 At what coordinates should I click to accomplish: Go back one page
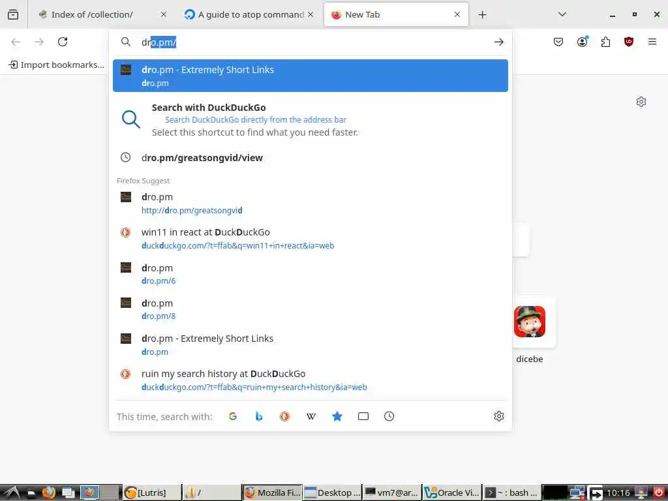tap(16, 42)
